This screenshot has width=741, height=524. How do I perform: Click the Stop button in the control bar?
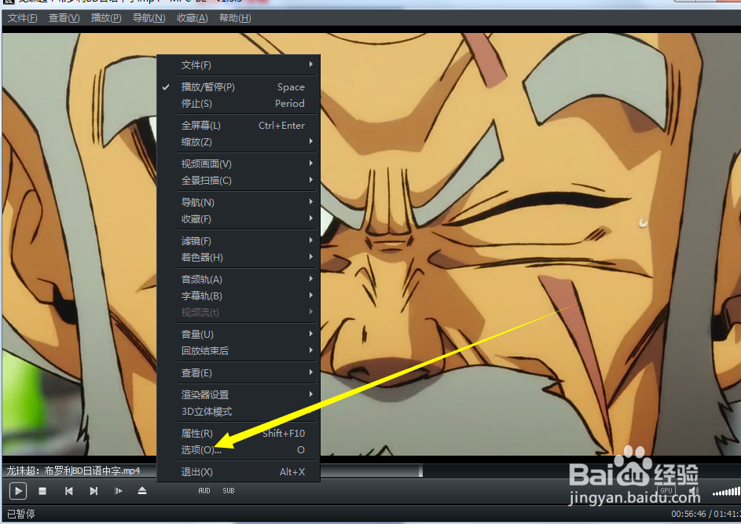click(42, 491)
